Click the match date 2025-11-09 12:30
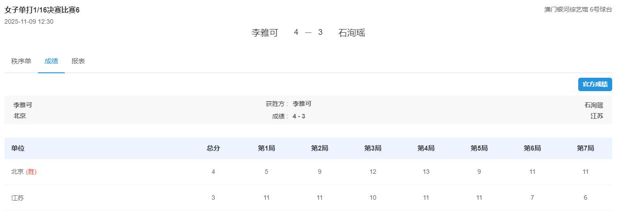The height and width of the screenshot is (218, 618). point(29,21)
